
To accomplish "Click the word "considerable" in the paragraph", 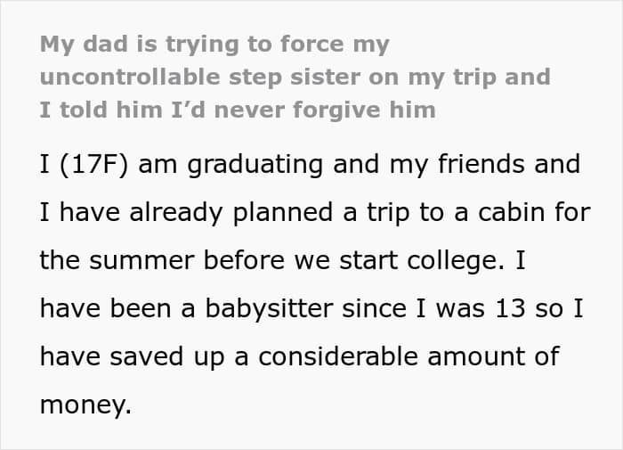I will (338, 356).
